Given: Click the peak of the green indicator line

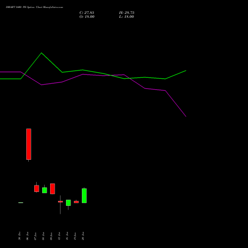Looking at the screenshot, I should pos(41,53).
